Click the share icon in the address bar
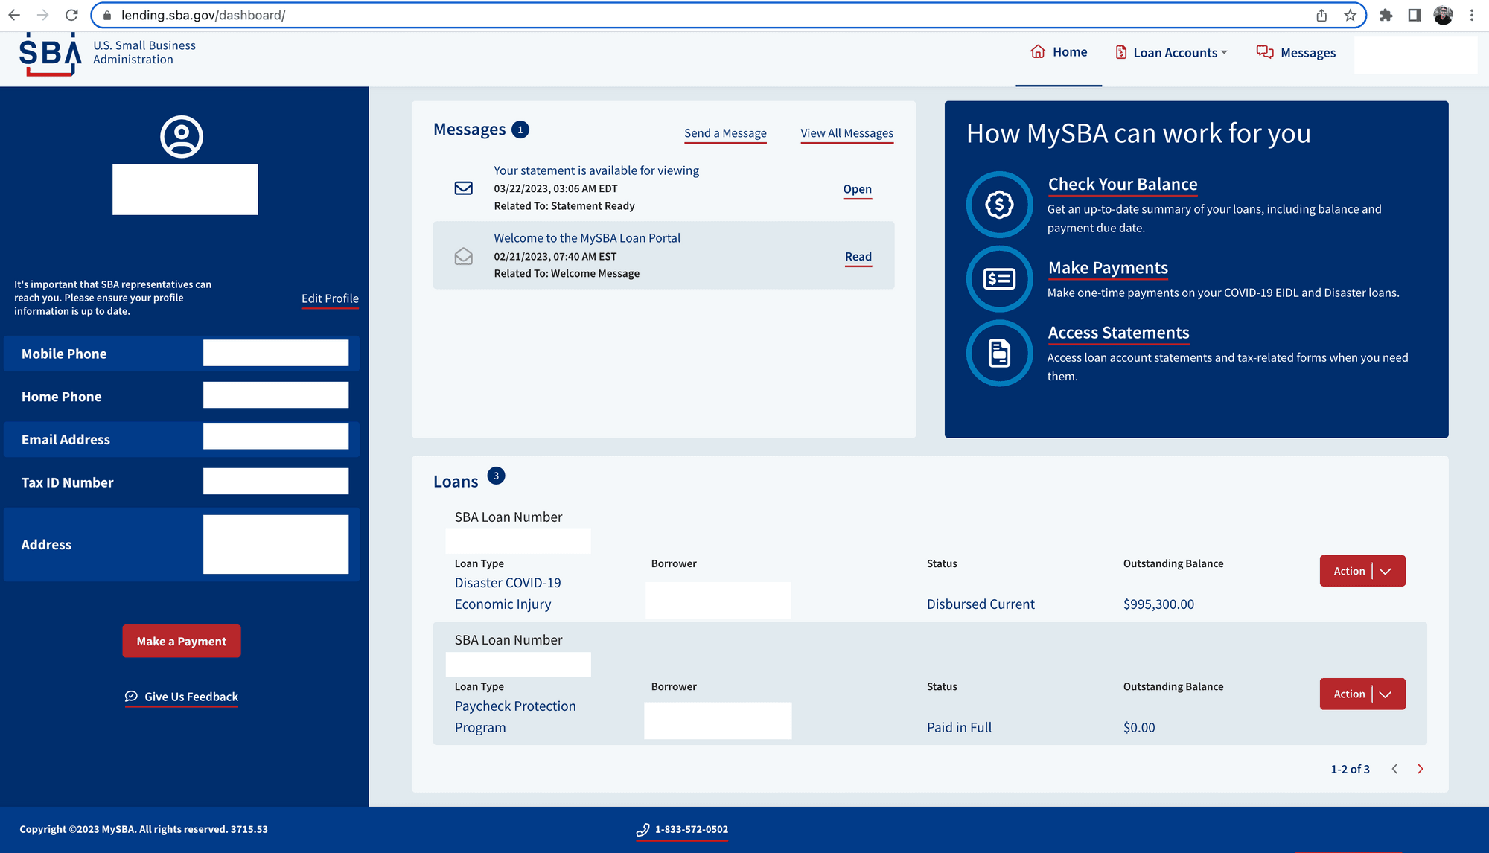This screenshot has width=1489, height=853. tap(1321, 15)
